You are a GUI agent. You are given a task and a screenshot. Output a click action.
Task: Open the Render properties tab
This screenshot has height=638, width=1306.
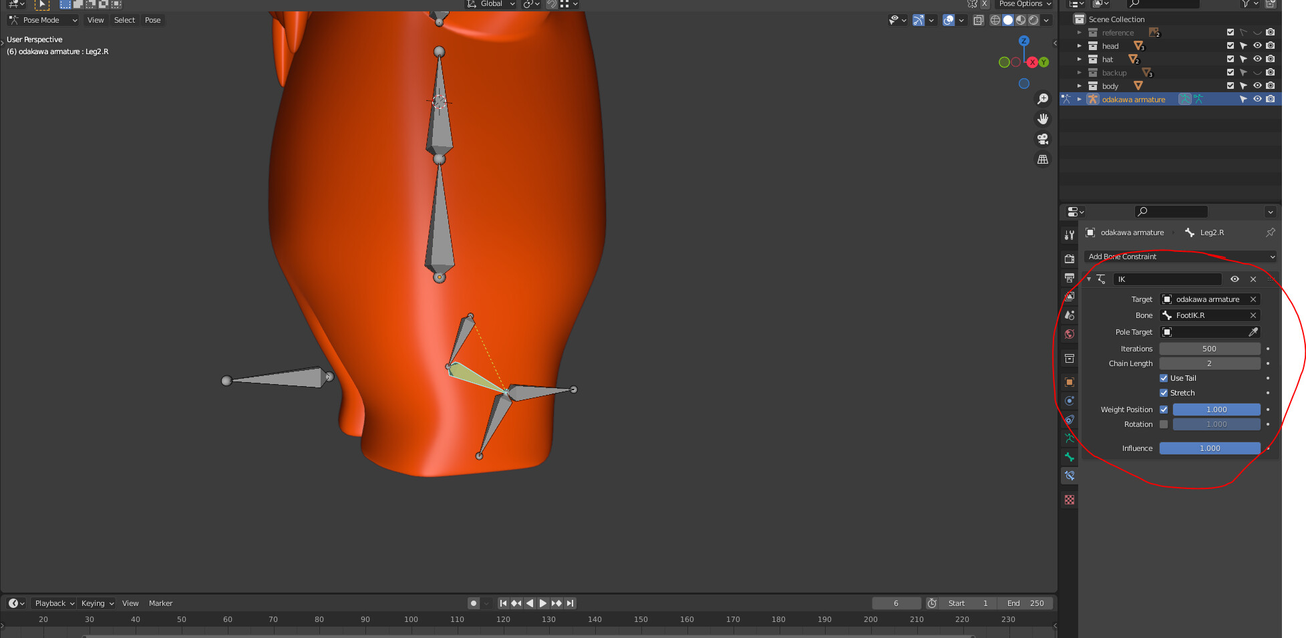click(1070, 259)
